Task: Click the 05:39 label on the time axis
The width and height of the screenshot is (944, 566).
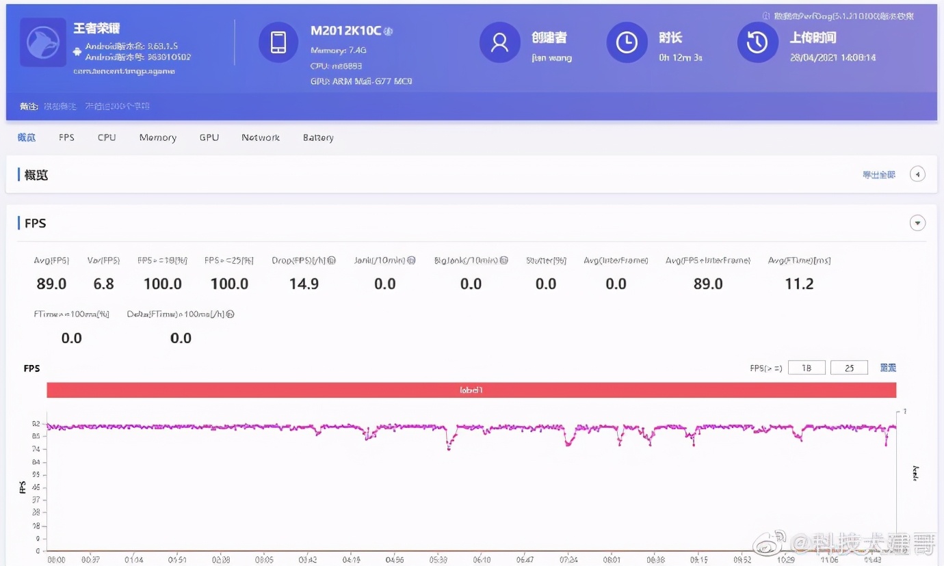Action: (x=438, y=560)
